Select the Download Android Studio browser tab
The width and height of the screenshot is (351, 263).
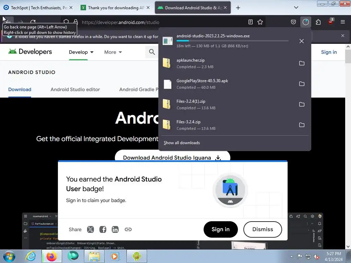tap(193, 8)
